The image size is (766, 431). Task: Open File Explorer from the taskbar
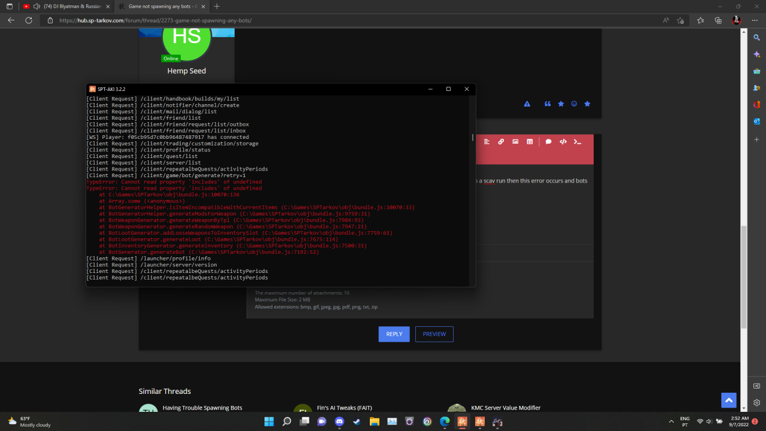click(374, 421)
